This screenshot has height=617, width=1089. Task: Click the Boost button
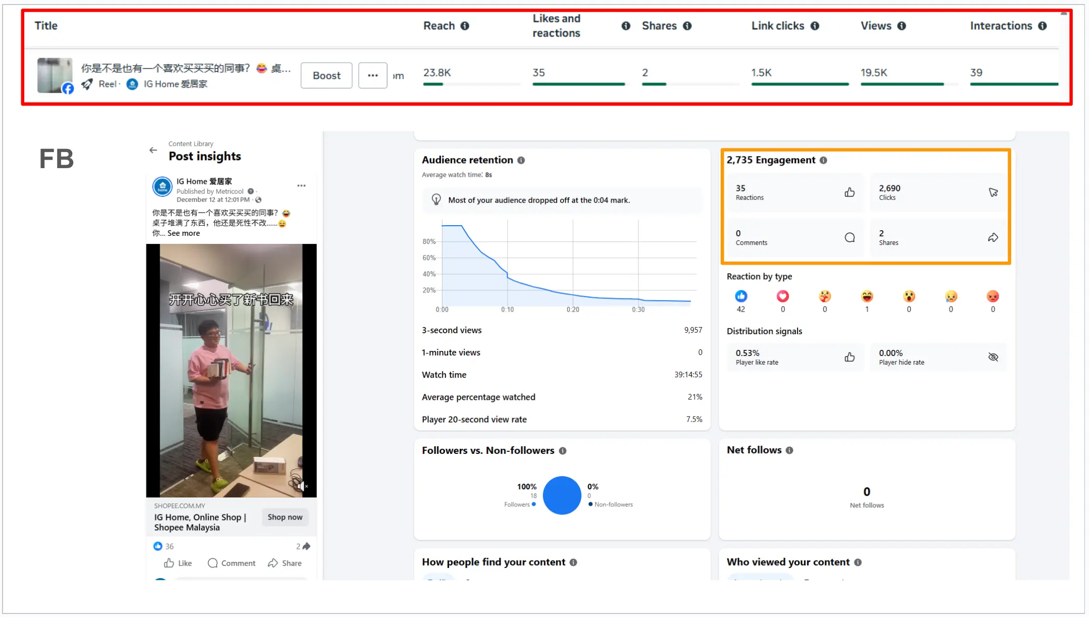click(x=326, y=75)
